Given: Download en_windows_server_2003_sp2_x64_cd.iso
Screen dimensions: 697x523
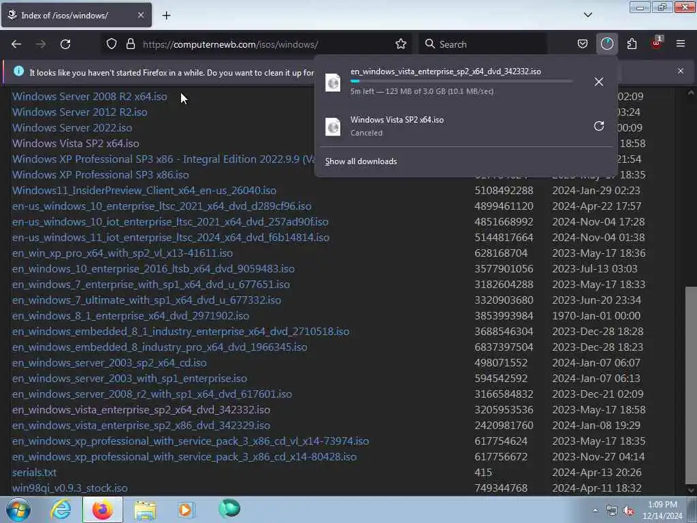Looking at the screenshot, I should point(110,363).
